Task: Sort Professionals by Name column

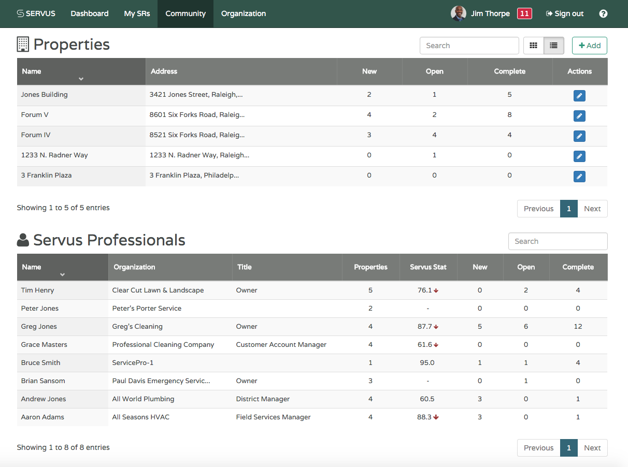Action: point(62,268)
